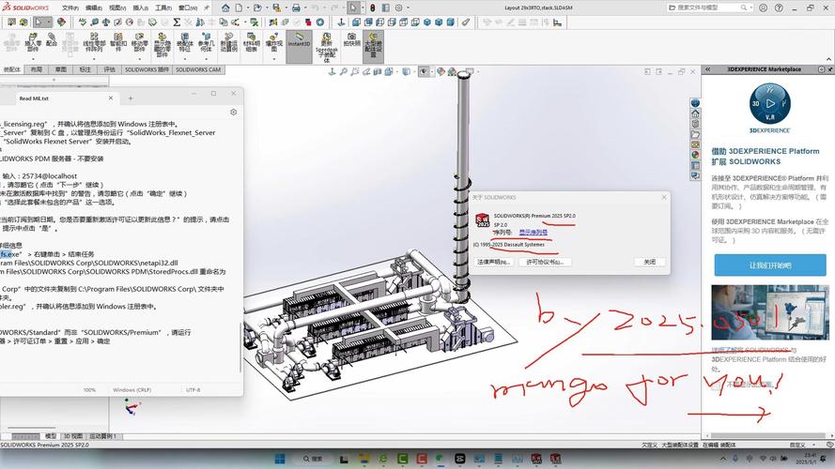The width and height of the screenshot is (835, 469).
Task: Click the user login icon in title bar
Action: [763, 8]
